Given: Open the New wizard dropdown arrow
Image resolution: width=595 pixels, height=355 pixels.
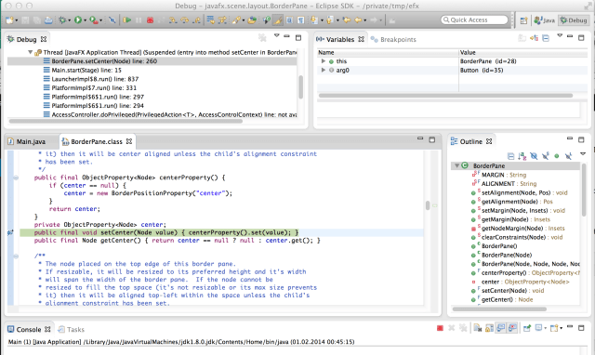Looking at the screenshot, I should 17,20.
